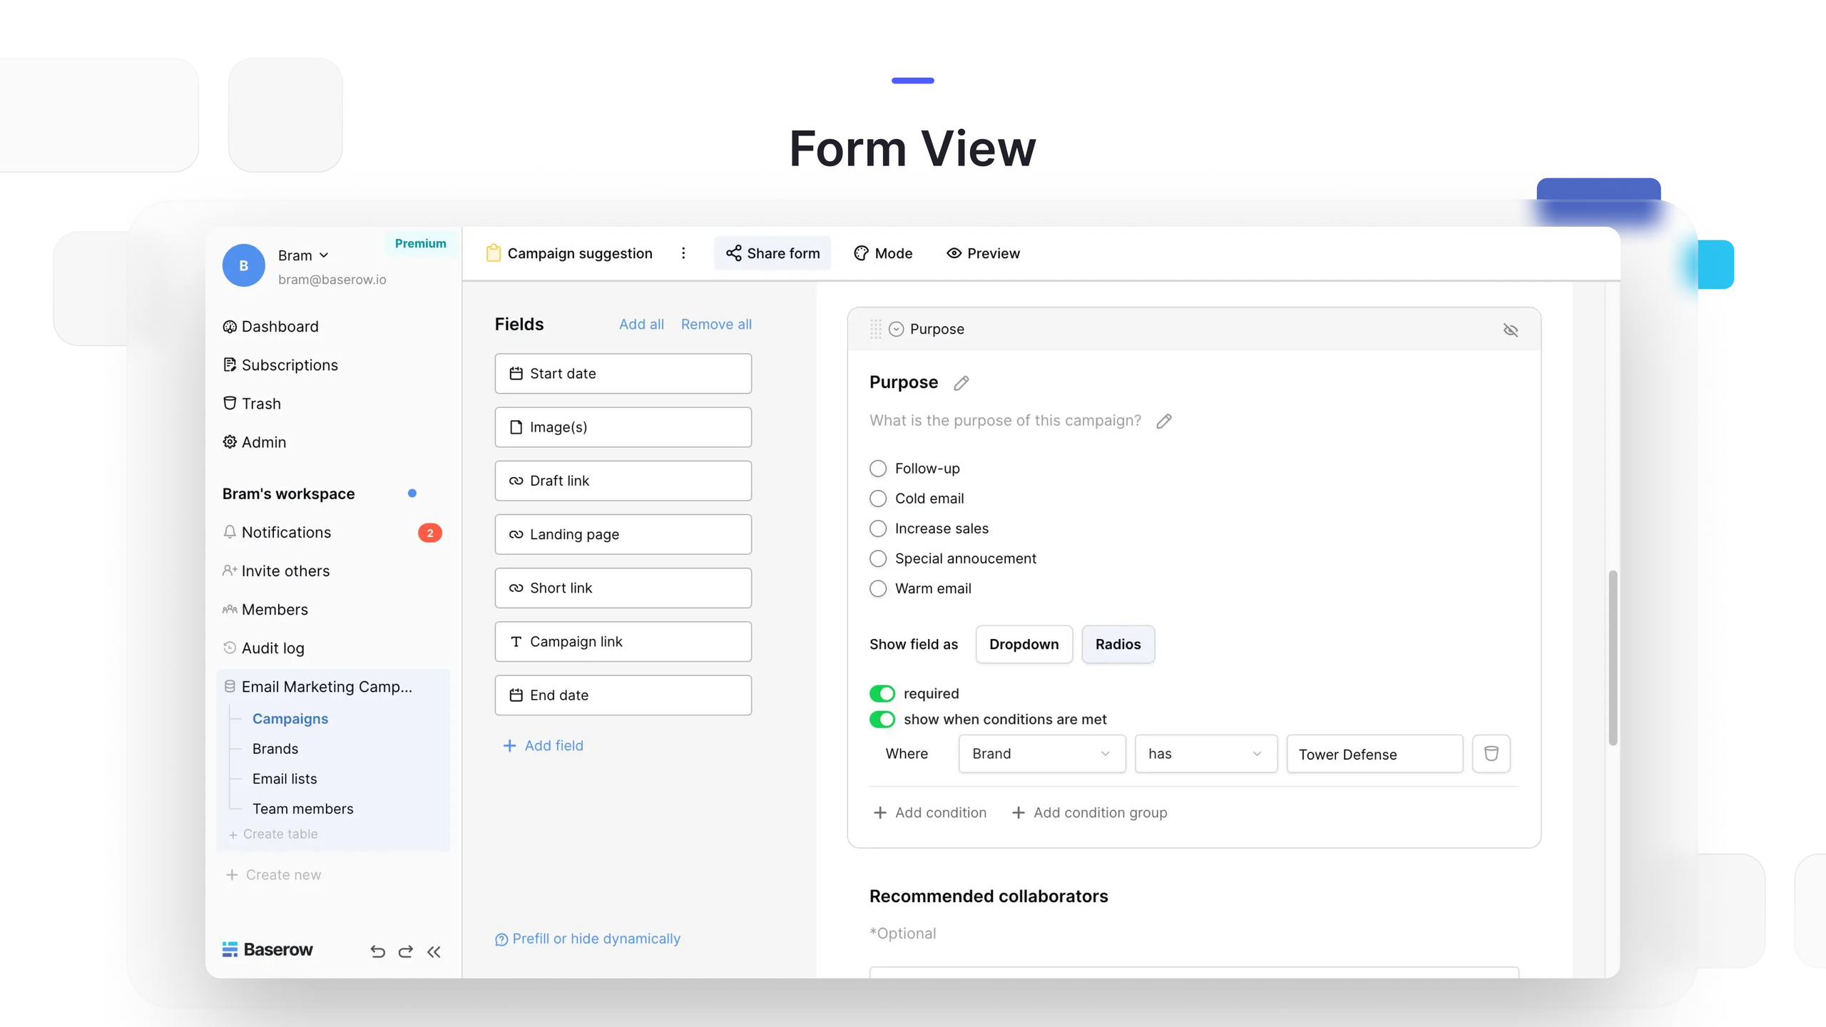Click the Remove all fields link
The width and height of the screenshot is (1826, 1027).
coord(716,324)
